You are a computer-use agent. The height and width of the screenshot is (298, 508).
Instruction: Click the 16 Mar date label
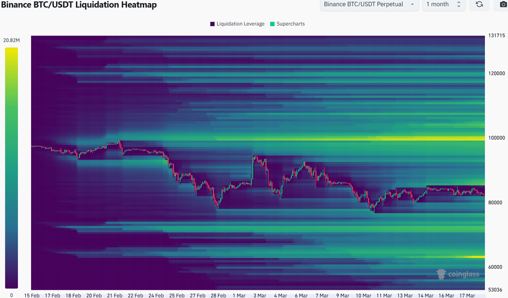[446, 296]
